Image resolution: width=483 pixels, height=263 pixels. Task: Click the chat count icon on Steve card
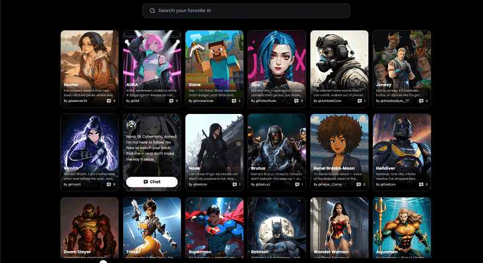[233, 101]
